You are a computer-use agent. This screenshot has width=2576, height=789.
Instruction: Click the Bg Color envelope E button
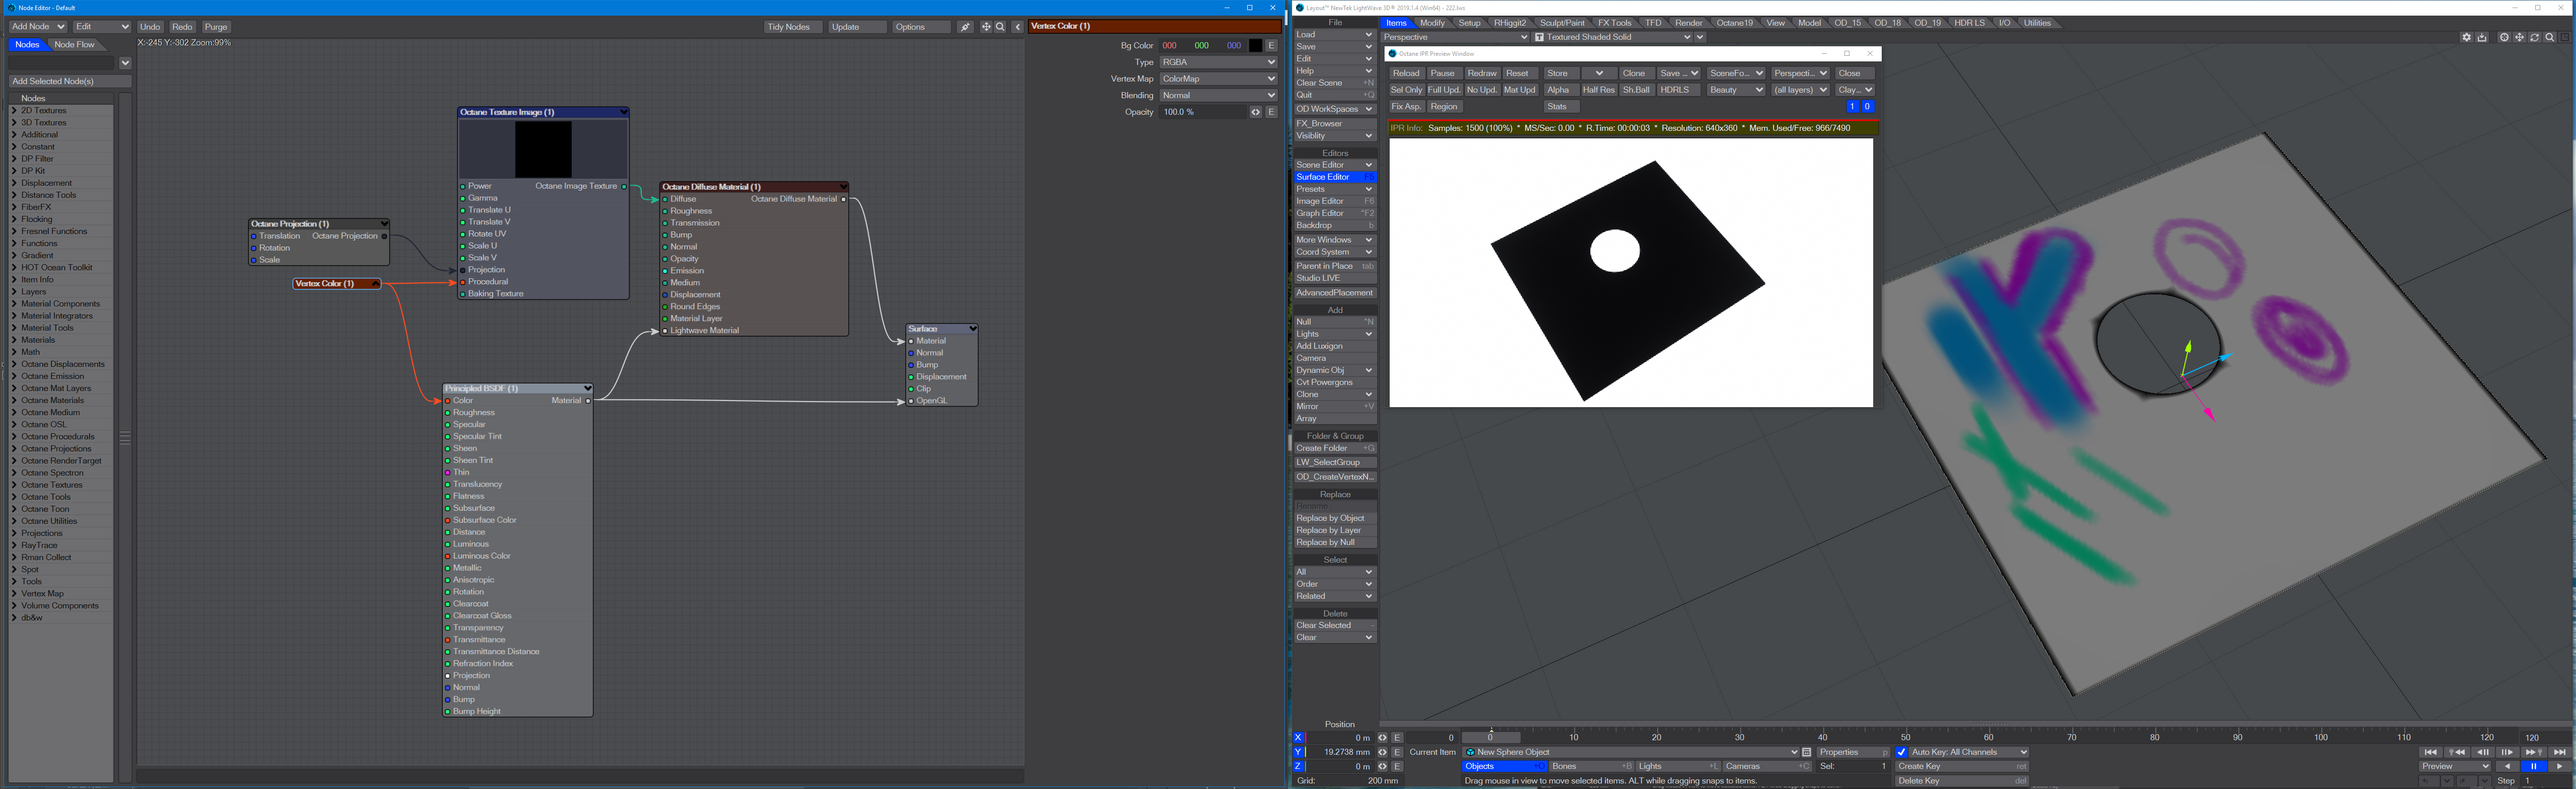pos(1271,45)
